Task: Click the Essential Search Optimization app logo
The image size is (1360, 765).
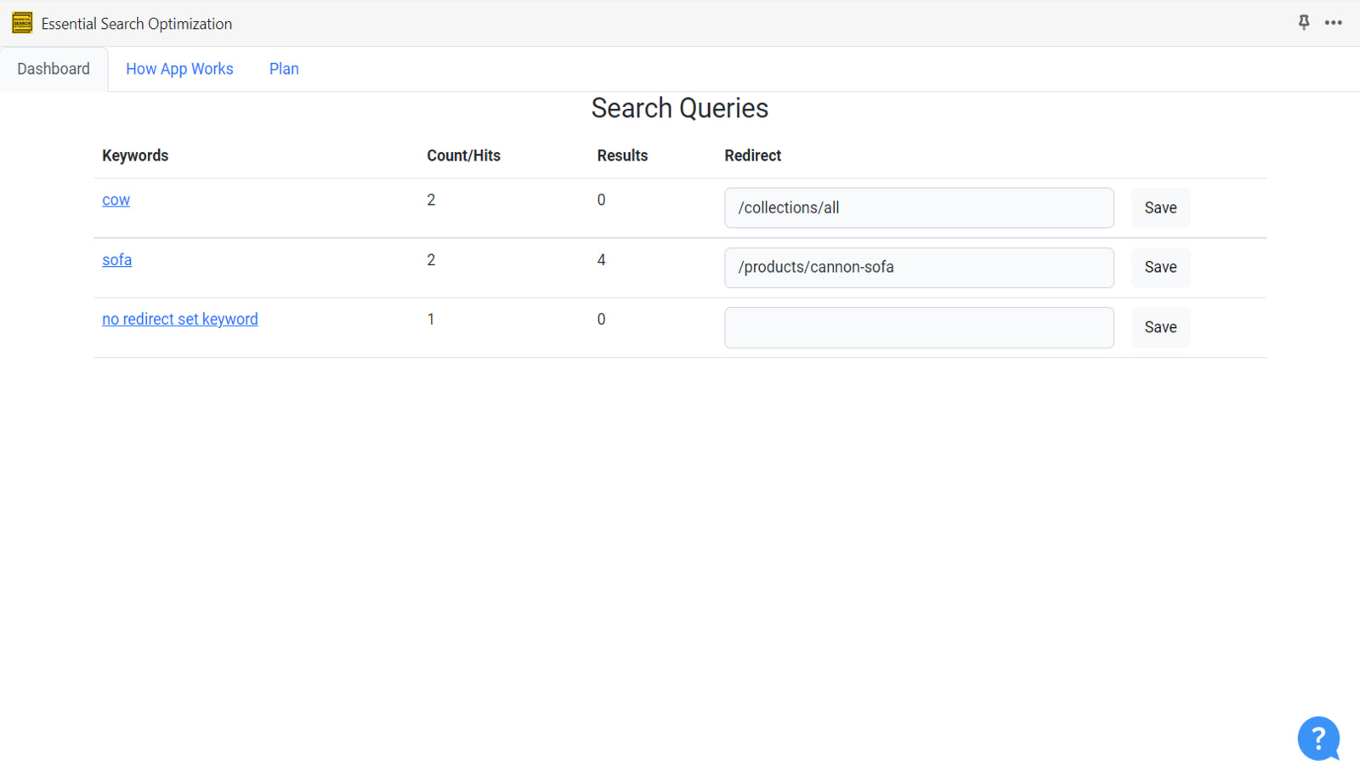Action: tap(21, 23)
